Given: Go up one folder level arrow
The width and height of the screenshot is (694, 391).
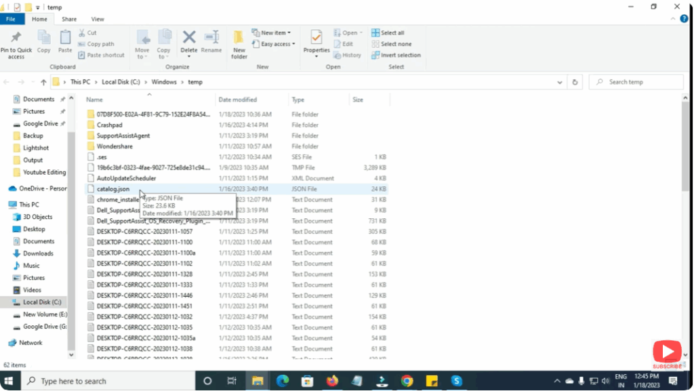Looking at the screenshot, I should click(43, 82).
